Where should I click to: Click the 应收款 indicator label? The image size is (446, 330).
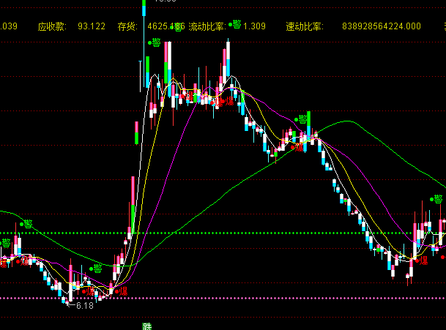51,26
